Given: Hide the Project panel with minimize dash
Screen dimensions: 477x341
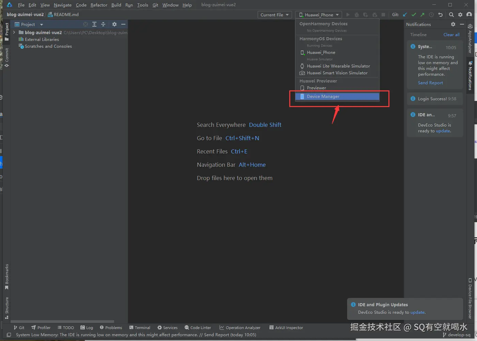Looking at the screenshot, I should 123,24.
